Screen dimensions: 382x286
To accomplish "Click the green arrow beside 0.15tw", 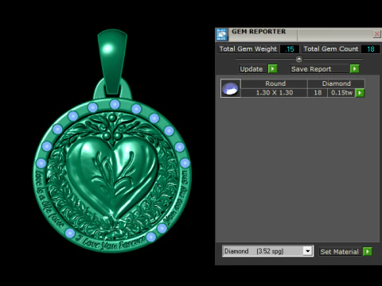I will point(360,93).
